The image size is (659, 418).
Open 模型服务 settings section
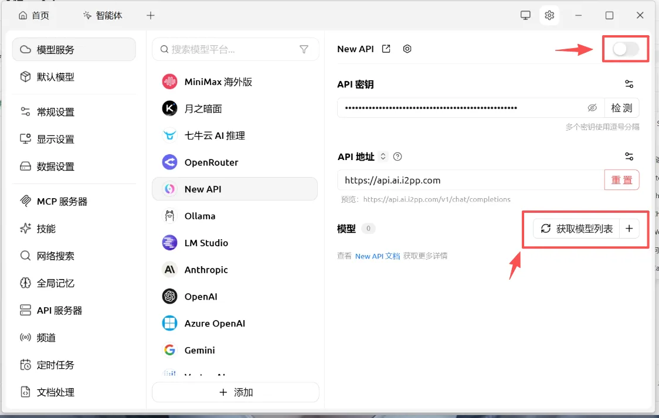point(74,50)
